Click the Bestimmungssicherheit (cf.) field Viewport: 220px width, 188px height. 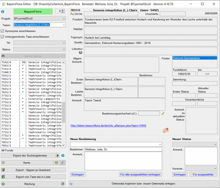tap(149, 113)
